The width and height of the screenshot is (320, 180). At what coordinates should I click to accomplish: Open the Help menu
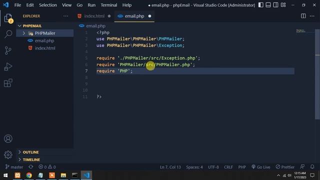(x=127, y=5)
